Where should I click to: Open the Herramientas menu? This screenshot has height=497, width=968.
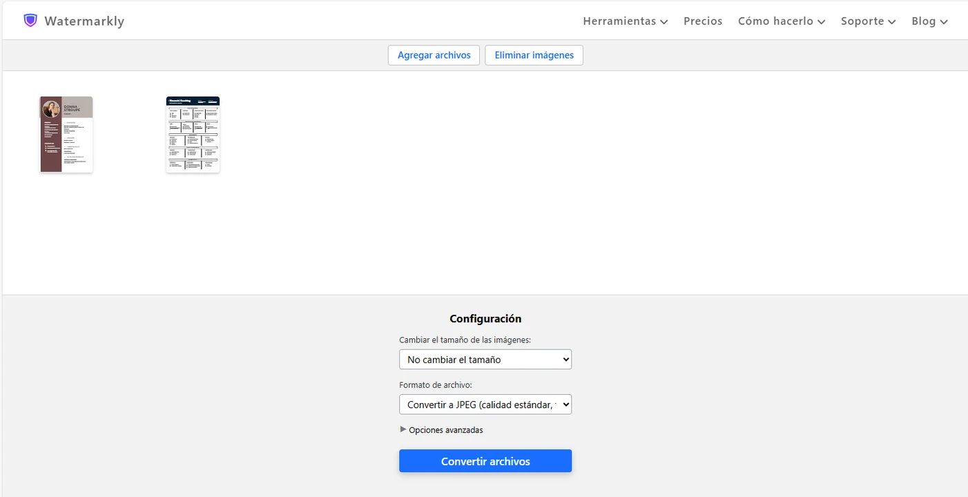(619, 21)
